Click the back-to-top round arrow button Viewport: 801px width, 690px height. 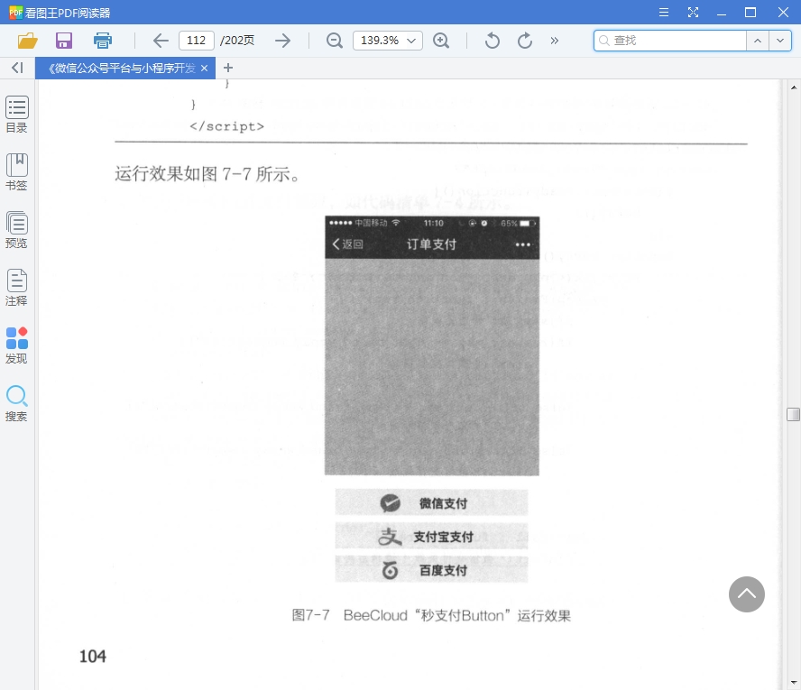tap(746, 594)
